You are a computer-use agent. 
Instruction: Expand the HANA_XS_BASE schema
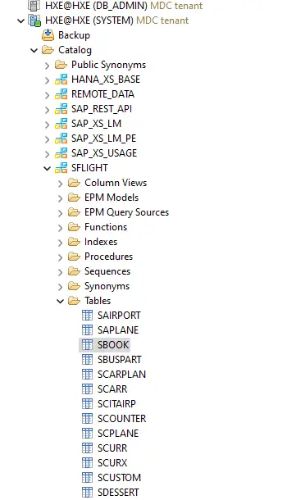coord(48,80)
